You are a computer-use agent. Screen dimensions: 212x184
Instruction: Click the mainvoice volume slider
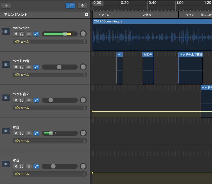tap(60, 34)
